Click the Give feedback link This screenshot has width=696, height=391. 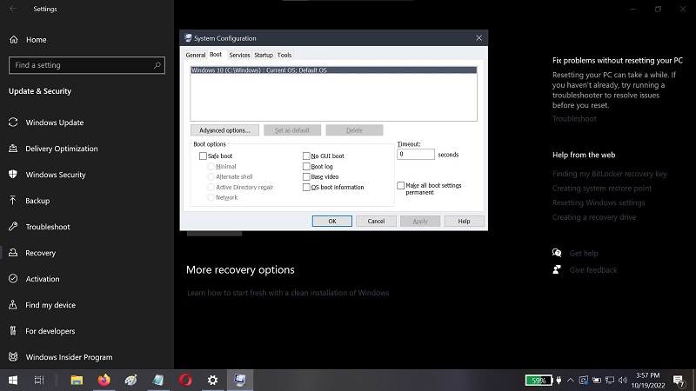pos(593,270)
